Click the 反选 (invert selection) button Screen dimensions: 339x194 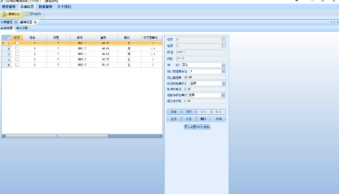pos(189,119)
